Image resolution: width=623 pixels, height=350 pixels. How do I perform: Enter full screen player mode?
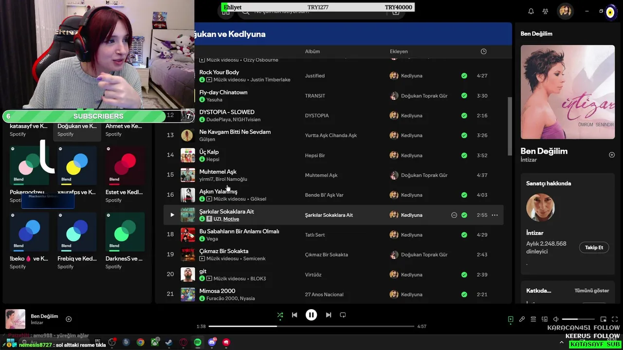point(615,319)
